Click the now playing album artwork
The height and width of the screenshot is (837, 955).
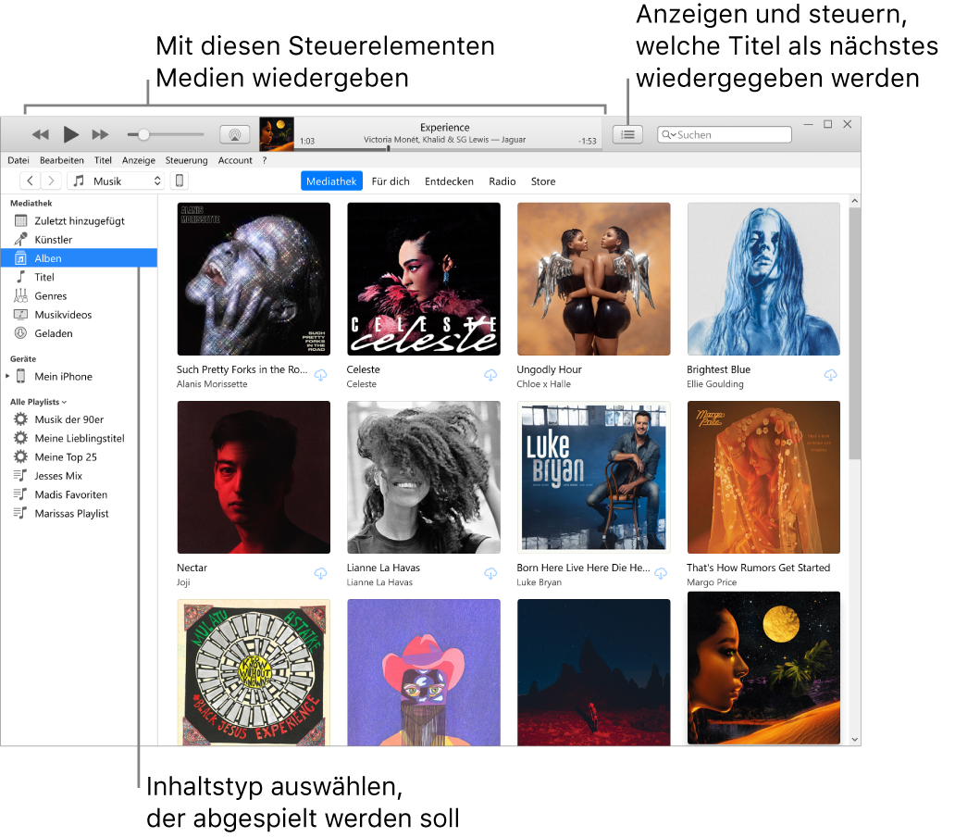[277, 134]
